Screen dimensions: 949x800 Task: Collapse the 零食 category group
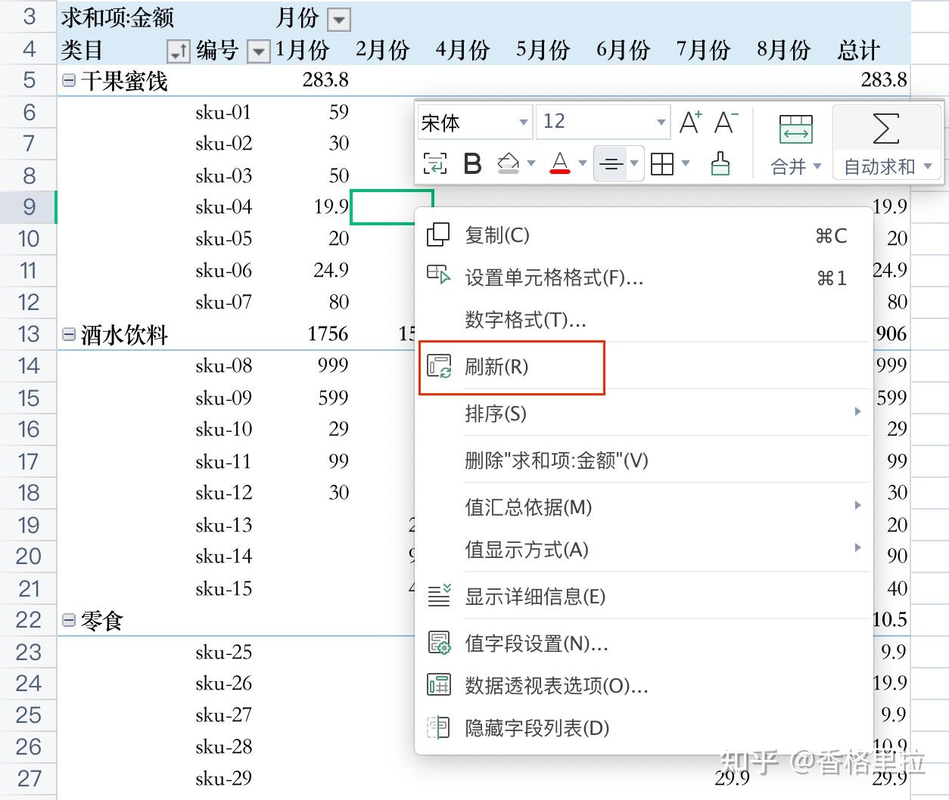(x=68, y=619)
